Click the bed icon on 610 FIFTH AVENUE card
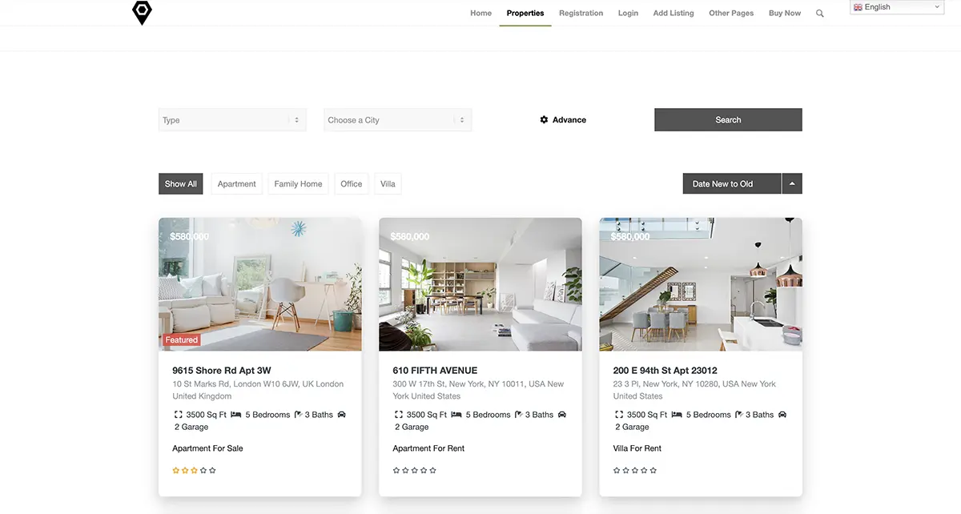This screenshot has width=961, height=514. [x=456, y=415]
